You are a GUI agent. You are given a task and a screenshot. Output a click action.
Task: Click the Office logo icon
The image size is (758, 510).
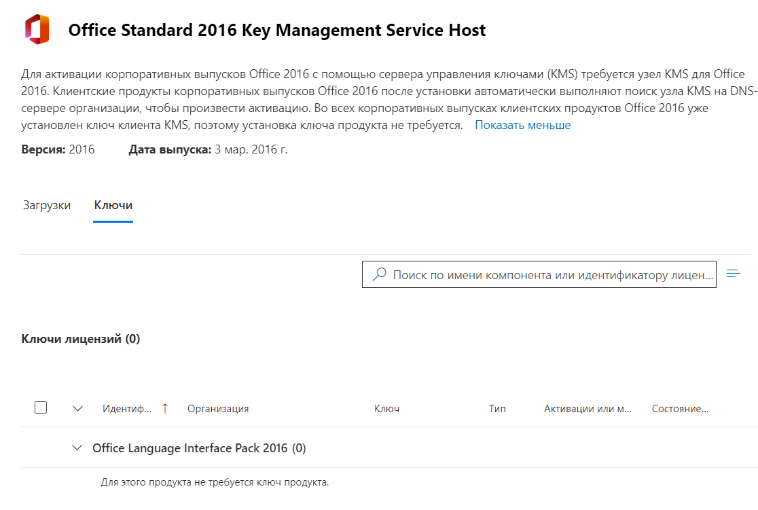point(37,31)
